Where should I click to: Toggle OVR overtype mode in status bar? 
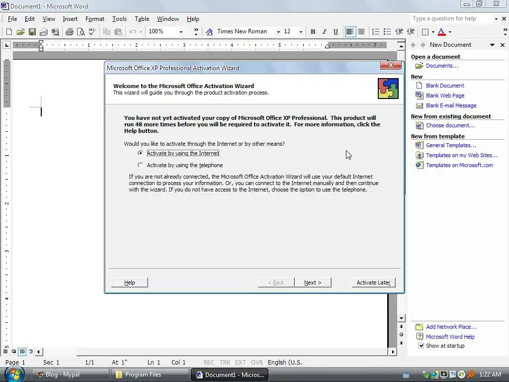(x=257, y=362)
